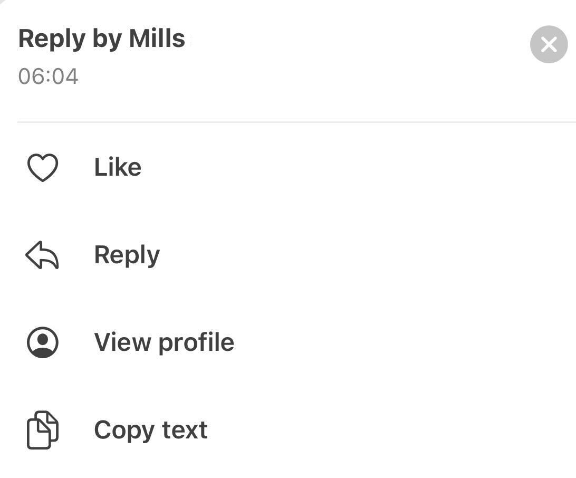Select the Like menu entry

[x=288, y=167]
